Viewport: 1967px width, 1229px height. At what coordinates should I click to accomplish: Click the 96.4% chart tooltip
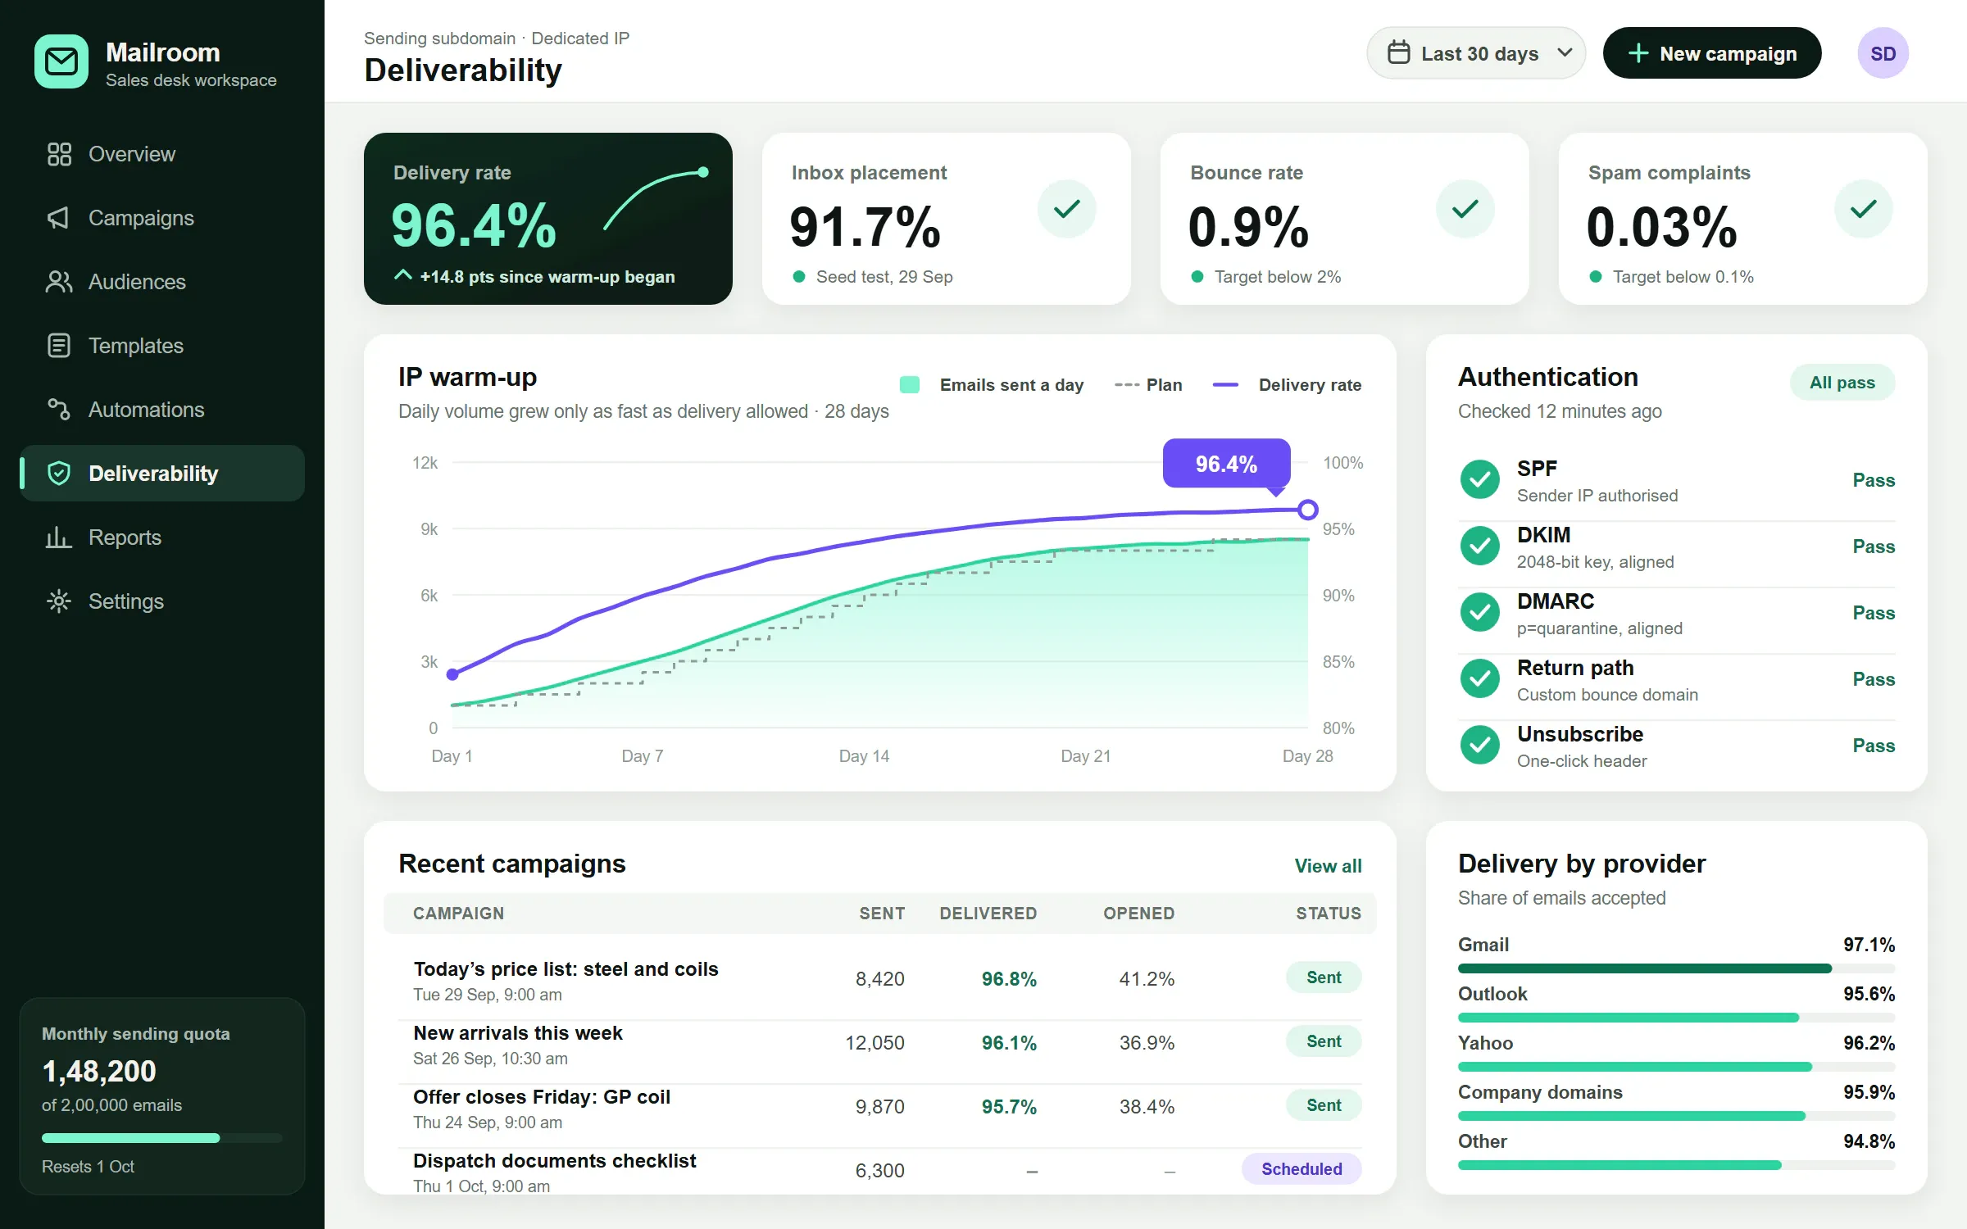(1226, 464)
